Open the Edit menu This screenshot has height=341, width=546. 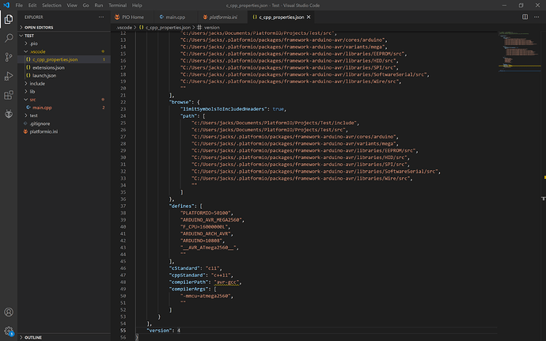click(32, 6)
